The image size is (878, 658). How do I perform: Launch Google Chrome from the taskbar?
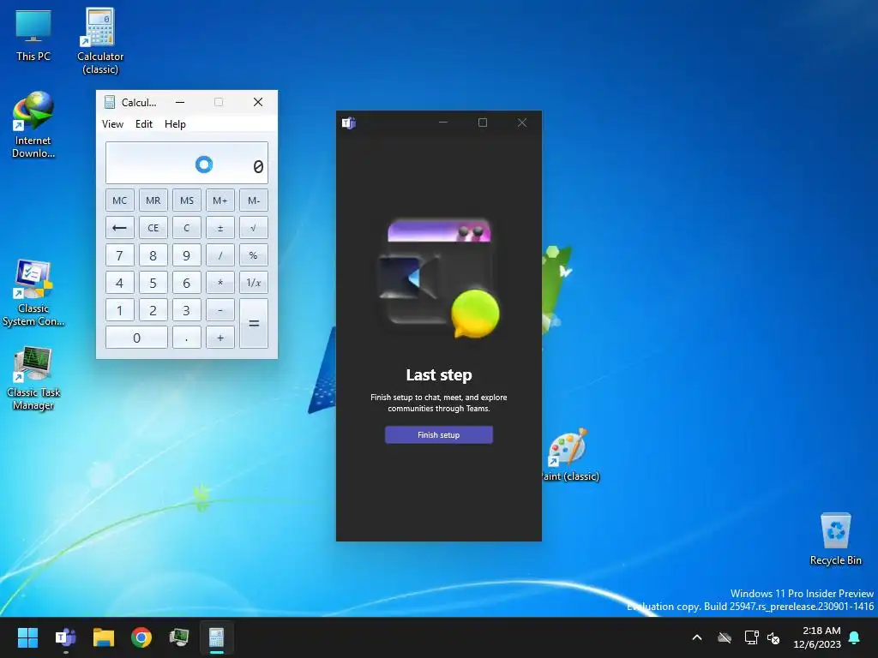point(141,637)
